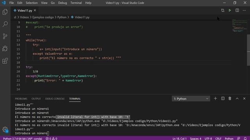Open the Help menu

88,3
